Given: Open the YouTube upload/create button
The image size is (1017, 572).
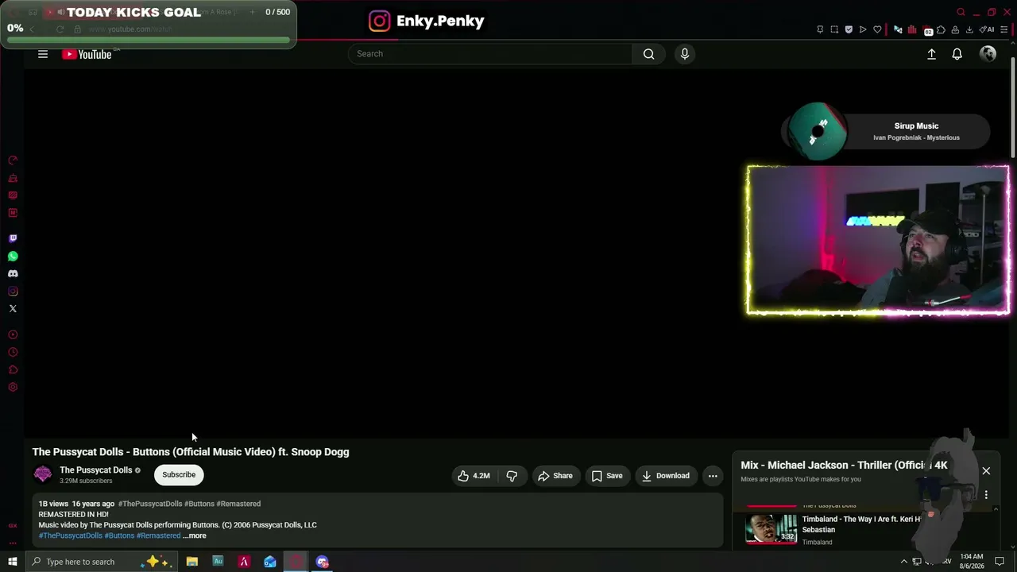Looking at the screenshot, I should click(x=931, y=54).
